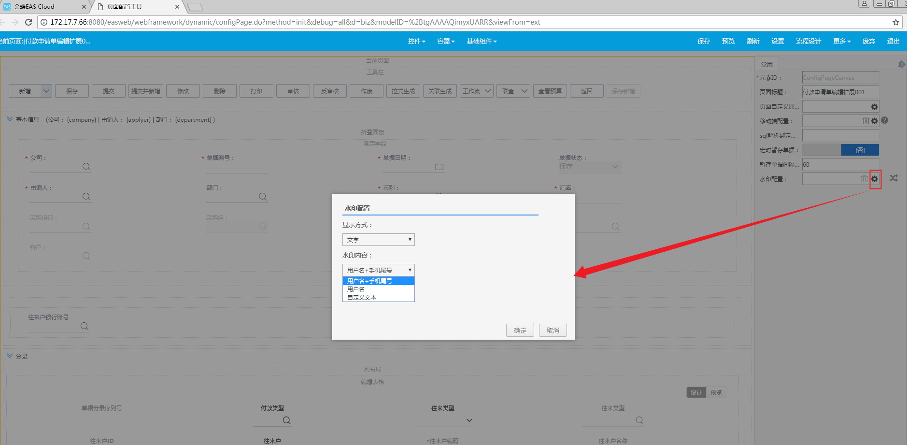Open the calendar icon for 单据日期
This screenshot has height=445, width=907.
pyautogui.click(x=439, y=167)
